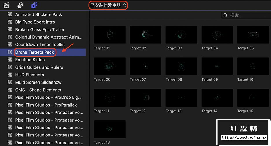
Task: Select the Target 02 generator thumbnail
Action: [145, 35]
